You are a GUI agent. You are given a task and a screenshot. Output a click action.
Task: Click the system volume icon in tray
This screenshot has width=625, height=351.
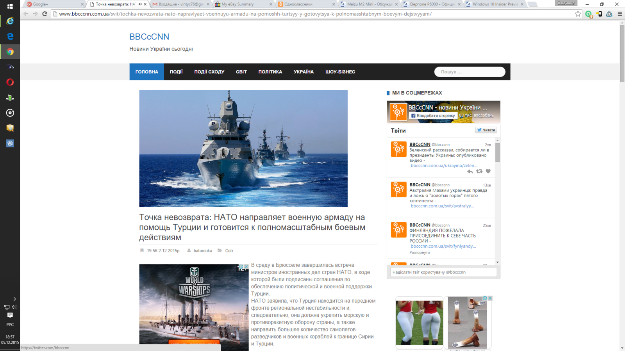coord(14,307)
